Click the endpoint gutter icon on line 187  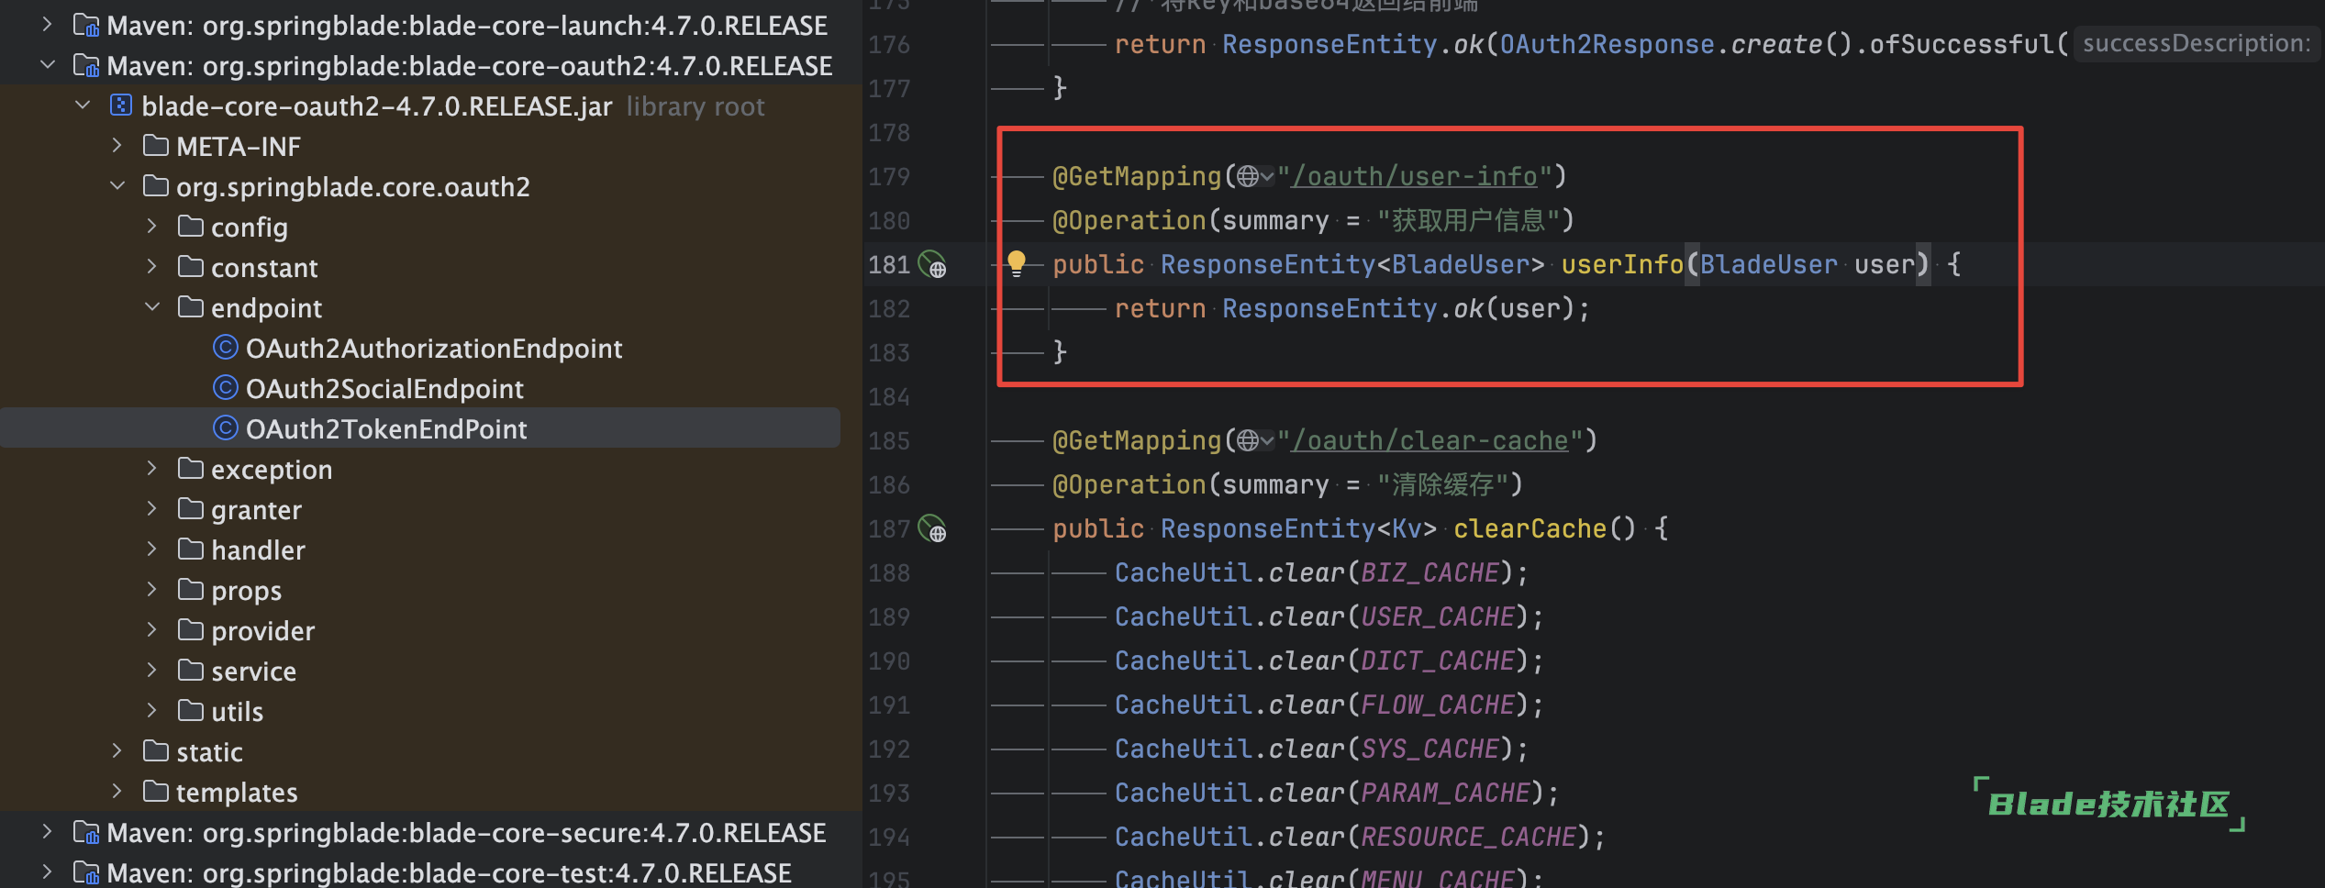pos(932,529)
